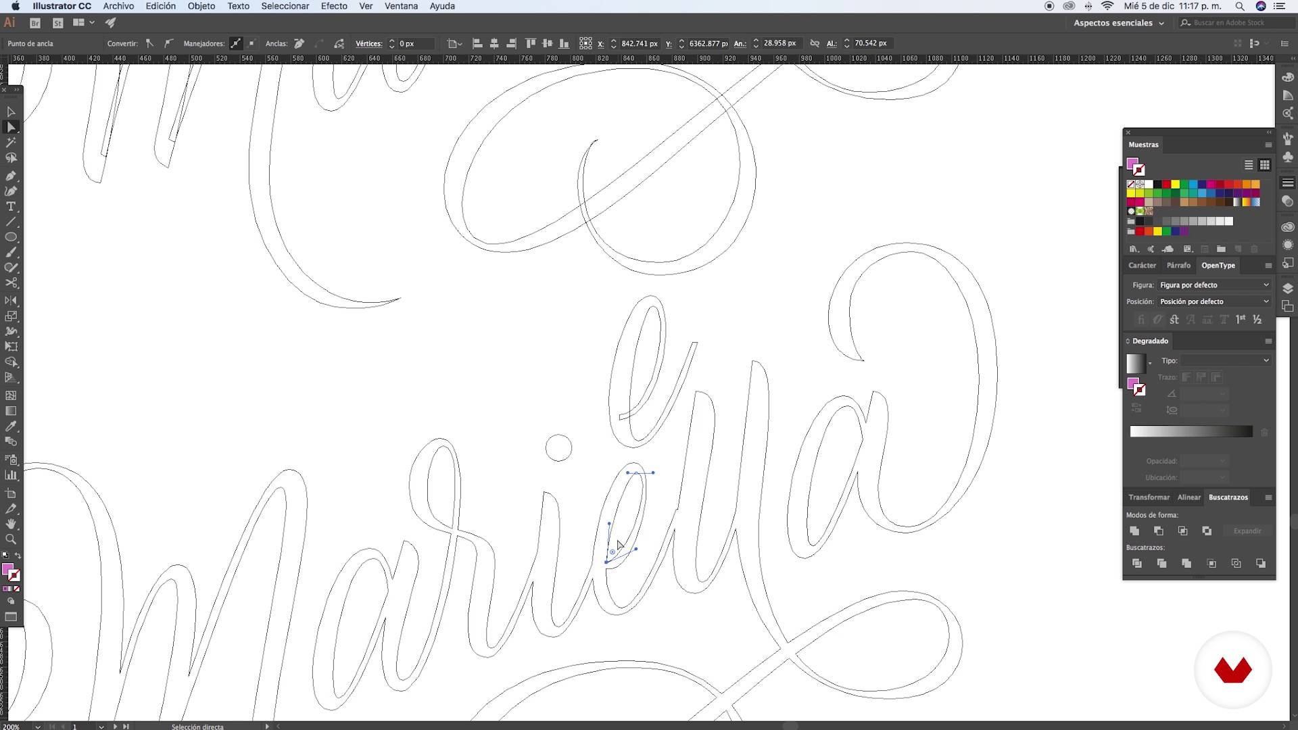Viewport: 1298px width, 730px height.
Task: Switch swatches to thumbnail grid view
Action: [x=1265, y=165]
